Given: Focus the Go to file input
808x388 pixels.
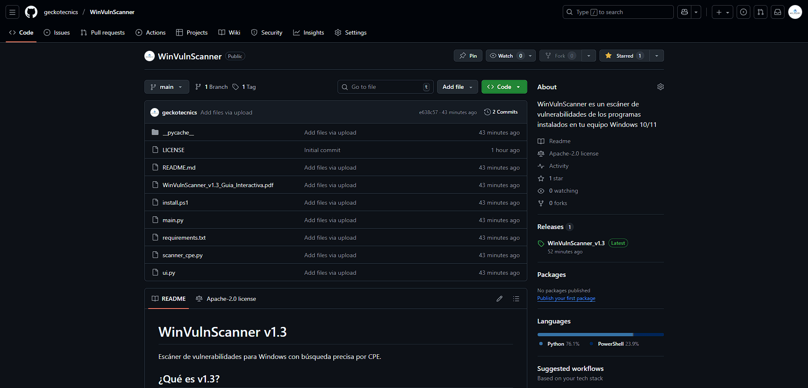Looking at the screenshot, I should tap(385, 87).
